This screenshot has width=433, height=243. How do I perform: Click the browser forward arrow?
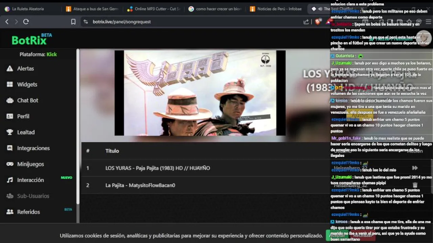point(16,22)
